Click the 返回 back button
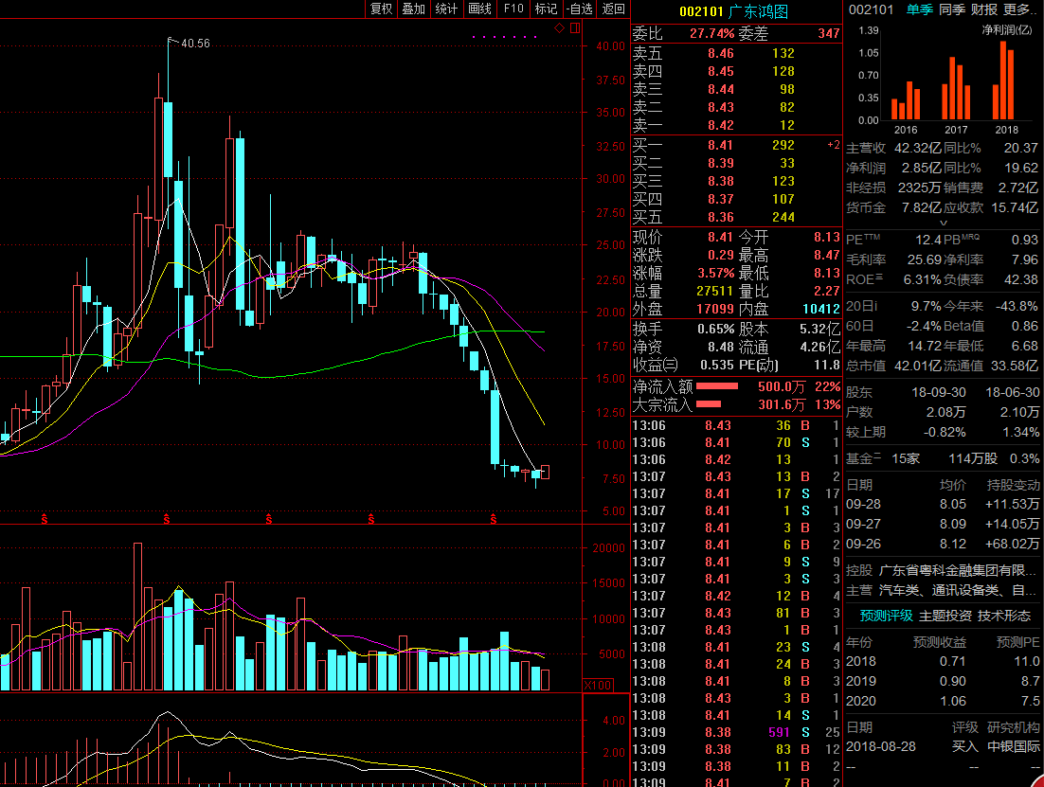1044x787 pixels. (614, 9)
